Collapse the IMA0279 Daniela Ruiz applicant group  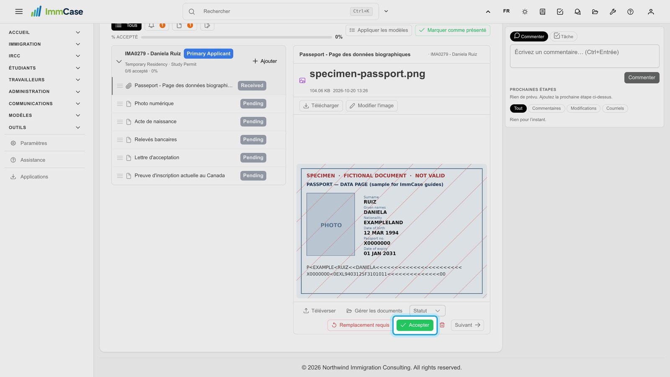click(119, 61)
